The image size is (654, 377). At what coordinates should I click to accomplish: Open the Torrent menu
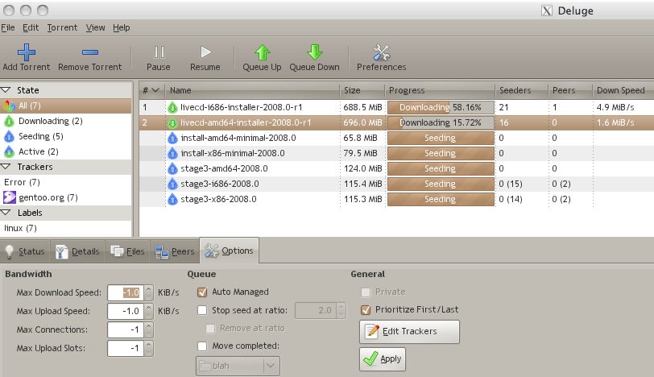coord(62,27)
